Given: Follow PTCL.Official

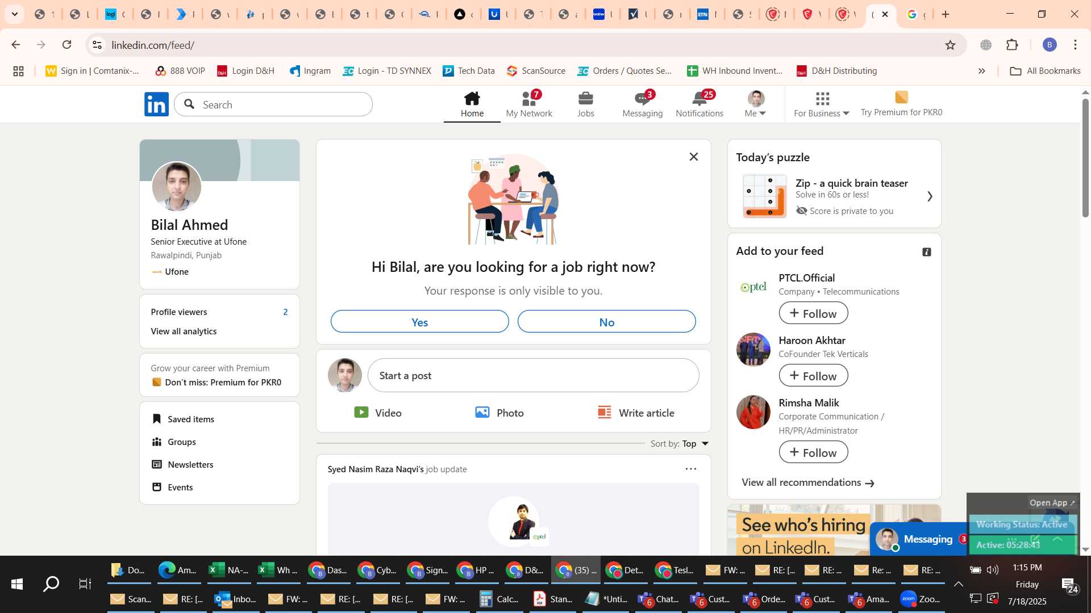Looking at the screenshot, I should (813, 313).
